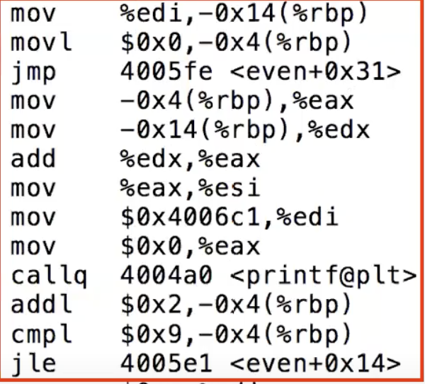Click the add %edx,%eax instruction

[135, 159]
